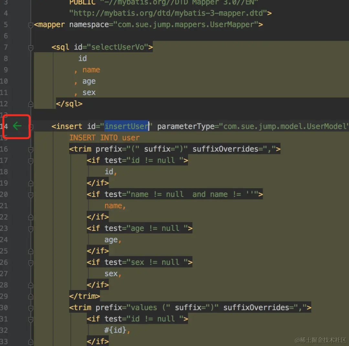
Task: Click line number 21 in the gutter
Action: click(x=4, y=206)
